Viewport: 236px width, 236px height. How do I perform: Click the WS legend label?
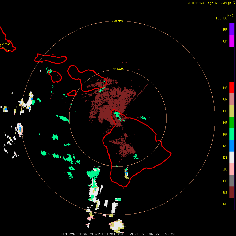click(225, 146)
